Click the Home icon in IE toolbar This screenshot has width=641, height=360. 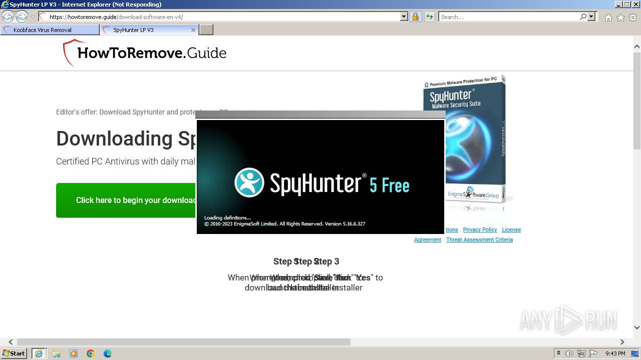click(608, 17)
